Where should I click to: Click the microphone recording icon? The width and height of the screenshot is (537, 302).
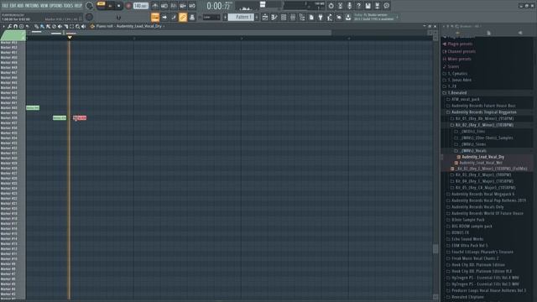(349, 6)
